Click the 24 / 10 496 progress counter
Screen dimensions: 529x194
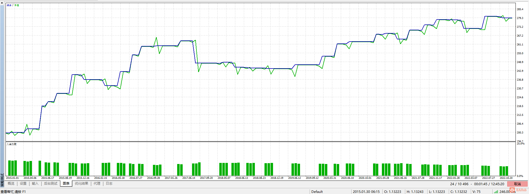(x=459, y=184)
